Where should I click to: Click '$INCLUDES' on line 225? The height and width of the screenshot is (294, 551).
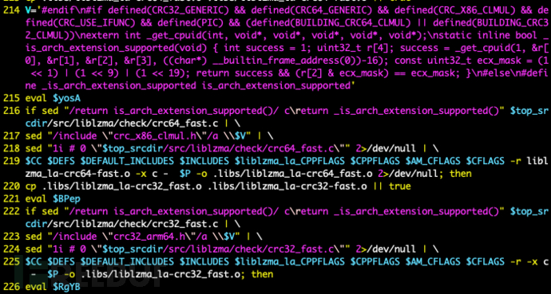(204, 262)
